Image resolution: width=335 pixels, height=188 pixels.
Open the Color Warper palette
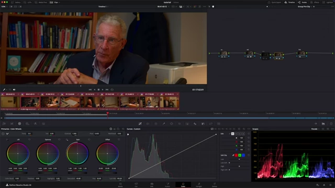[148, 124]
